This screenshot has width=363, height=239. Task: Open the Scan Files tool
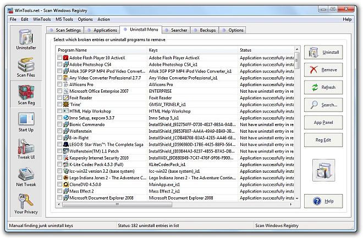click(26, 67)
